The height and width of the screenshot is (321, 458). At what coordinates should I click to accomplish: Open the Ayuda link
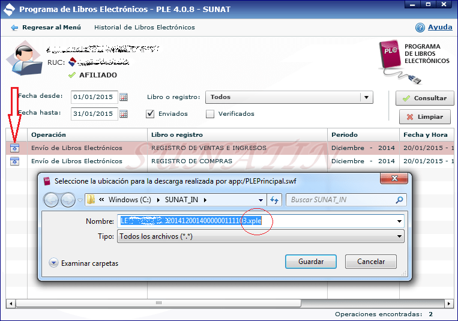coord(440,27)
